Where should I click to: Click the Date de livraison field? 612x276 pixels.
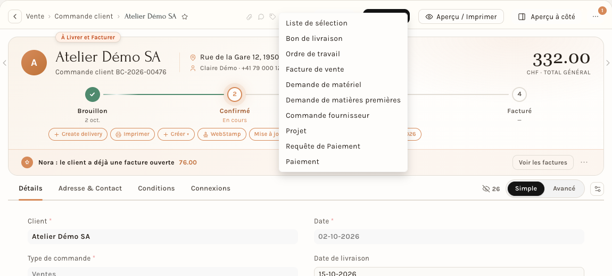click(449, 272)
